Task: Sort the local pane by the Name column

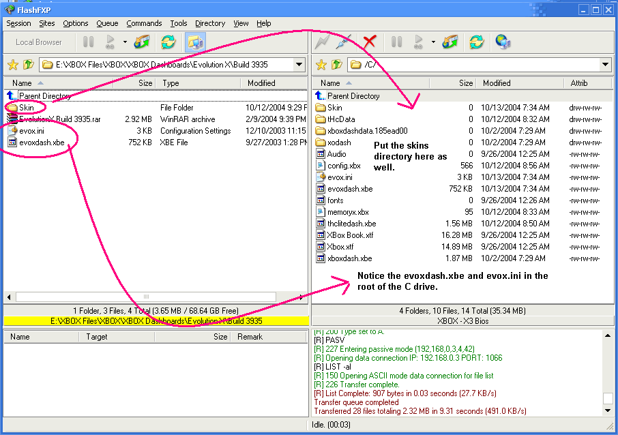Action: point(59,83)
